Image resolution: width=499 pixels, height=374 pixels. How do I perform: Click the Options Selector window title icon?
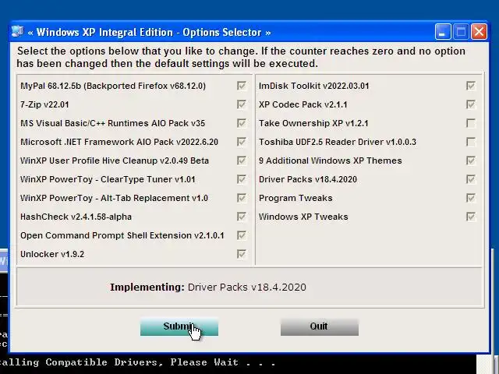17,32
